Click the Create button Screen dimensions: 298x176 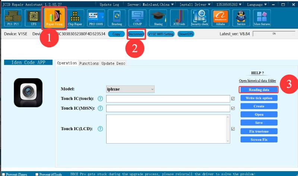coord(259,106)
